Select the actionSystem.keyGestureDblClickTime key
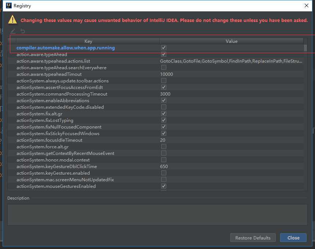Screen dimensions: 315x249 pyautogui.click(x=57, y=167)
